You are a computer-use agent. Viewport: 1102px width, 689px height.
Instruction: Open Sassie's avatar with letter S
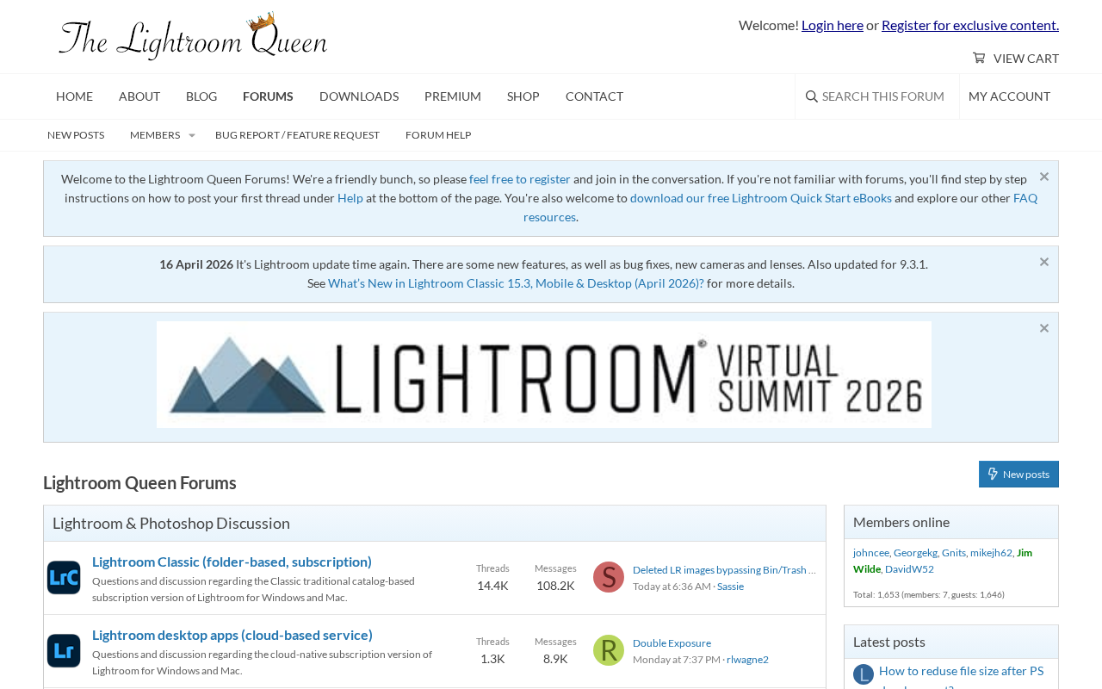[609, 577]
